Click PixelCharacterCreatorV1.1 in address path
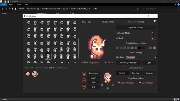 click(51, 9)
